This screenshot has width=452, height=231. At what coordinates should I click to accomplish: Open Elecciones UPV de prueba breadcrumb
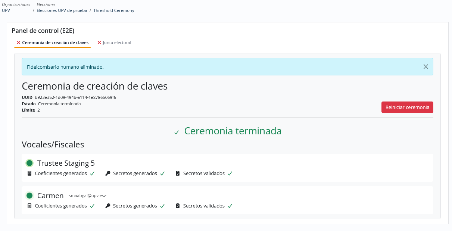pos(62,10)
